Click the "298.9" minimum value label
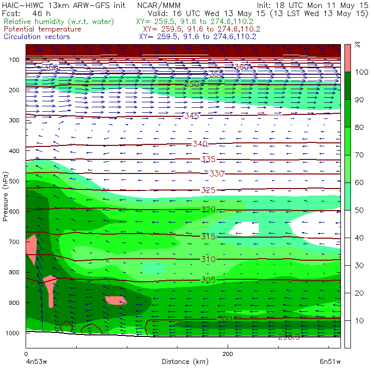This screenshot has height=371, width=371. (289, 337)
